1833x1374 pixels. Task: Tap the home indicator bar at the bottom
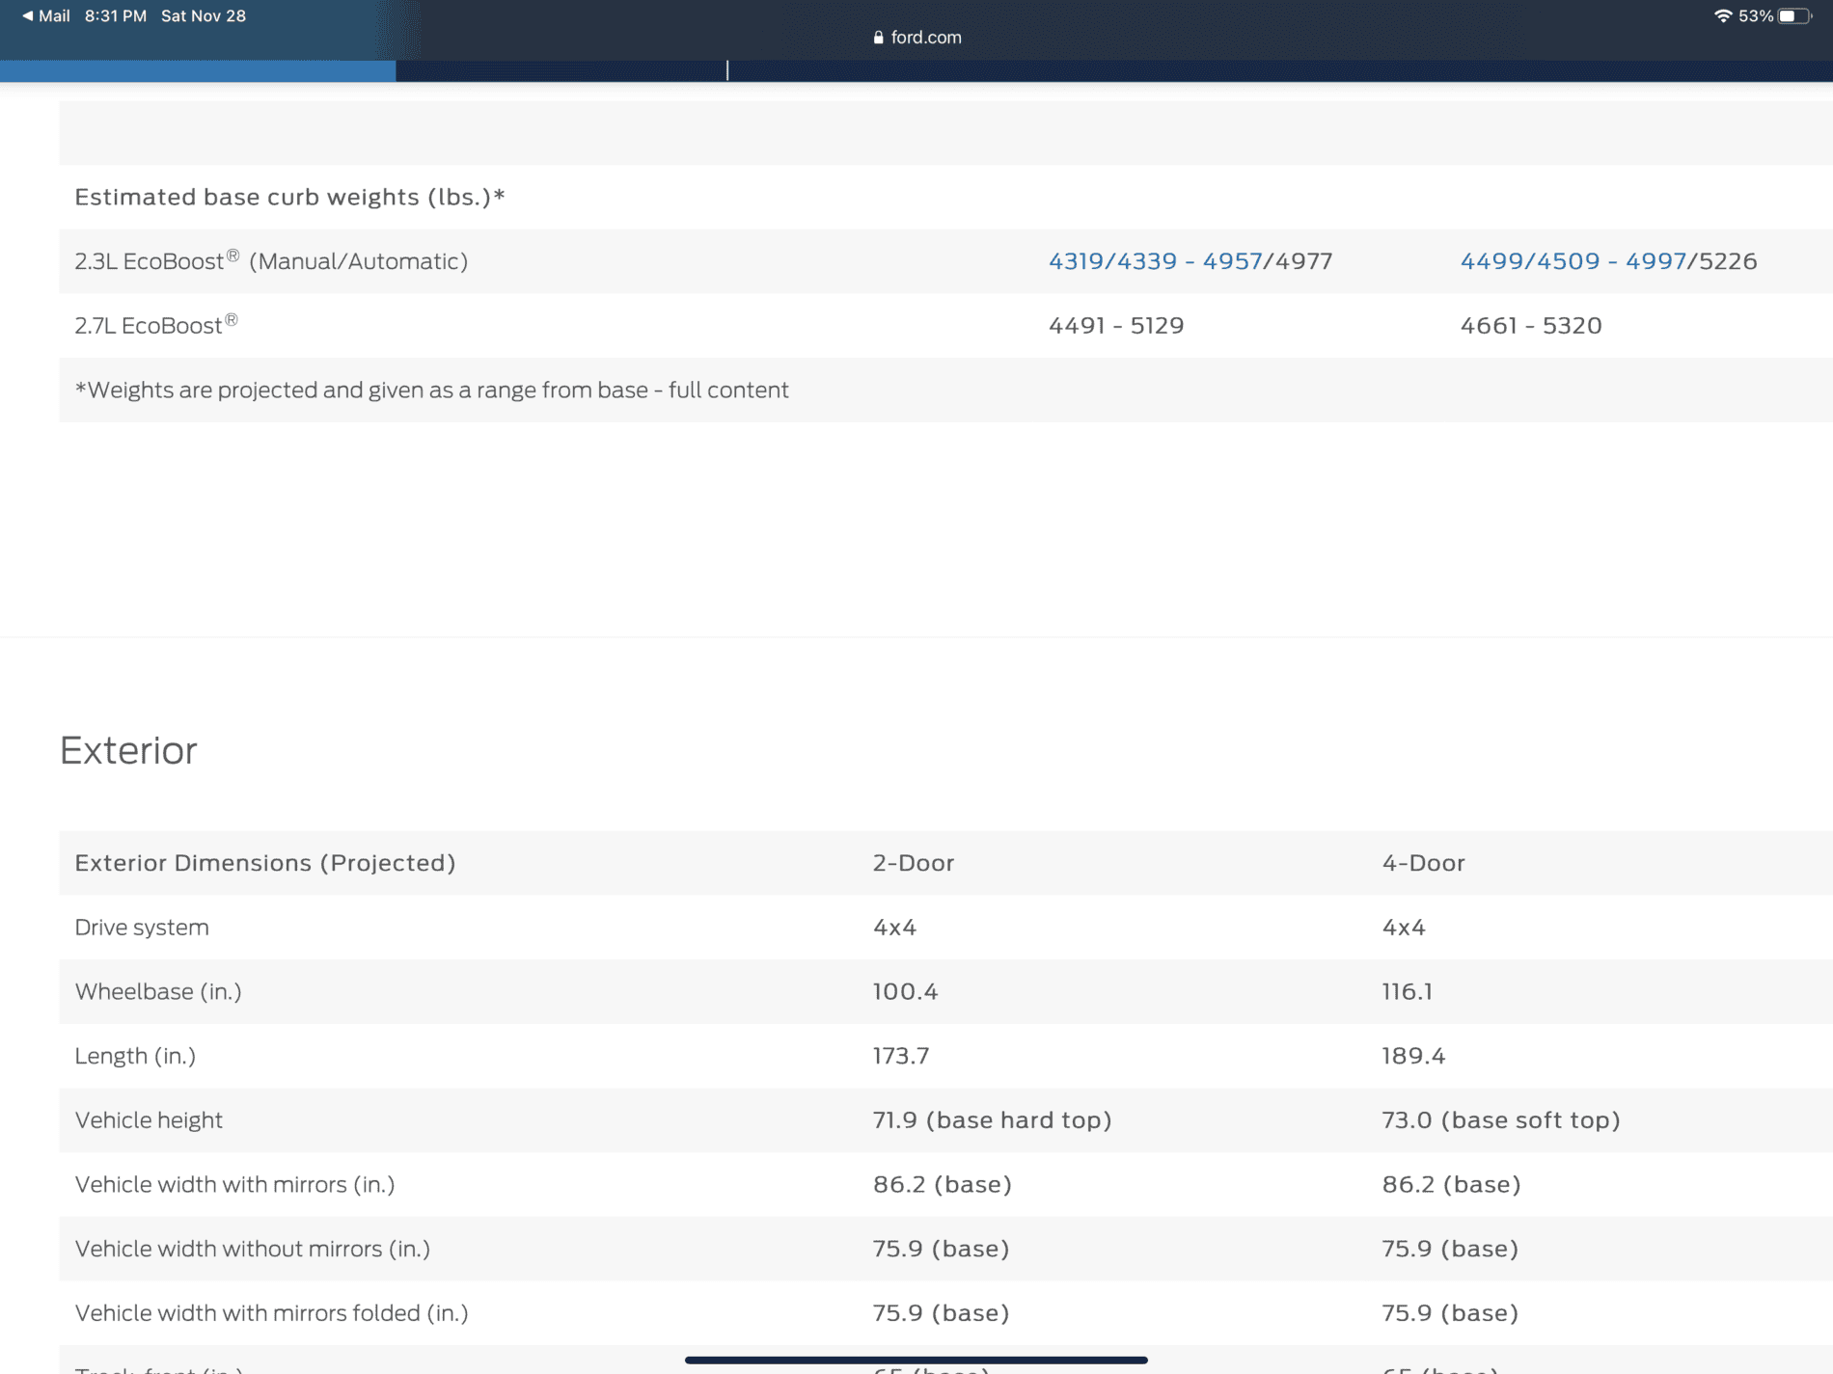[916, 1360]
